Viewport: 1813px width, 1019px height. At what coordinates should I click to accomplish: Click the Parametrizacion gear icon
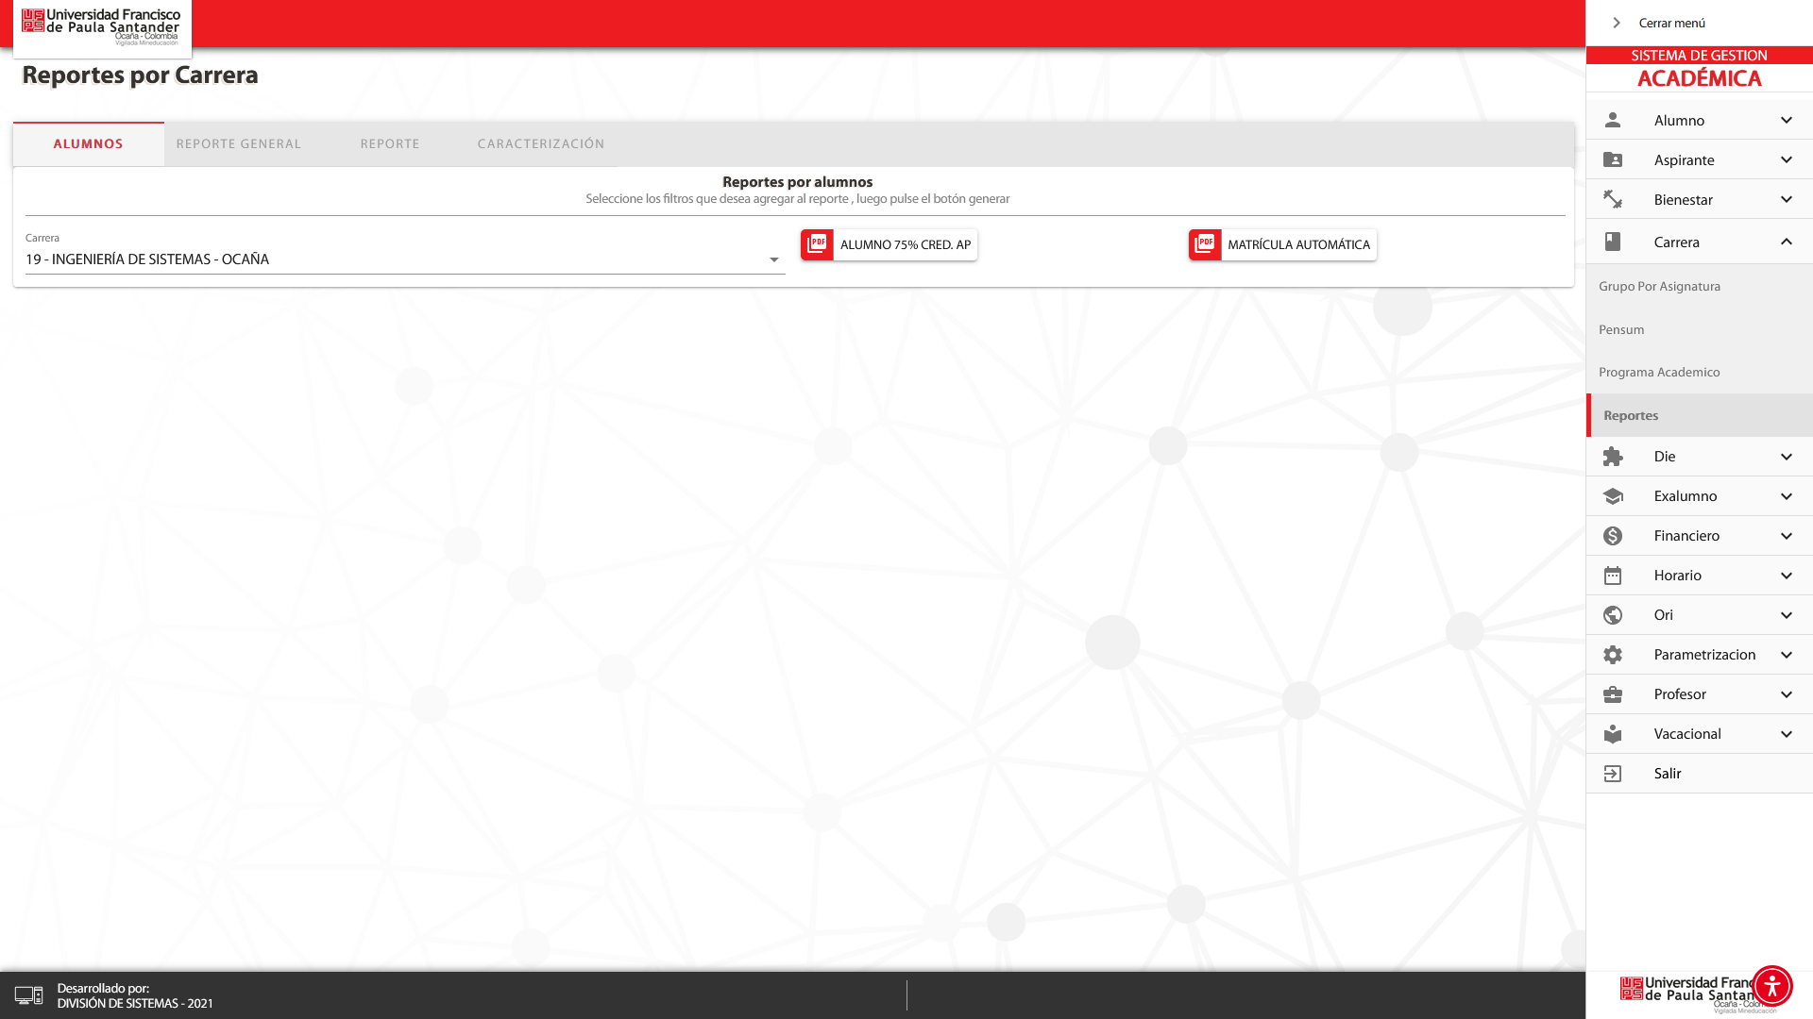1612,655
